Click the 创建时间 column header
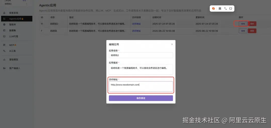 click(x=157, y=18)
